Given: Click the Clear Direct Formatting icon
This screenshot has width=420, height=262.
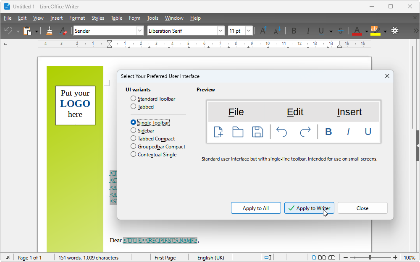Looking at the screenshot, I should (63, 31).
